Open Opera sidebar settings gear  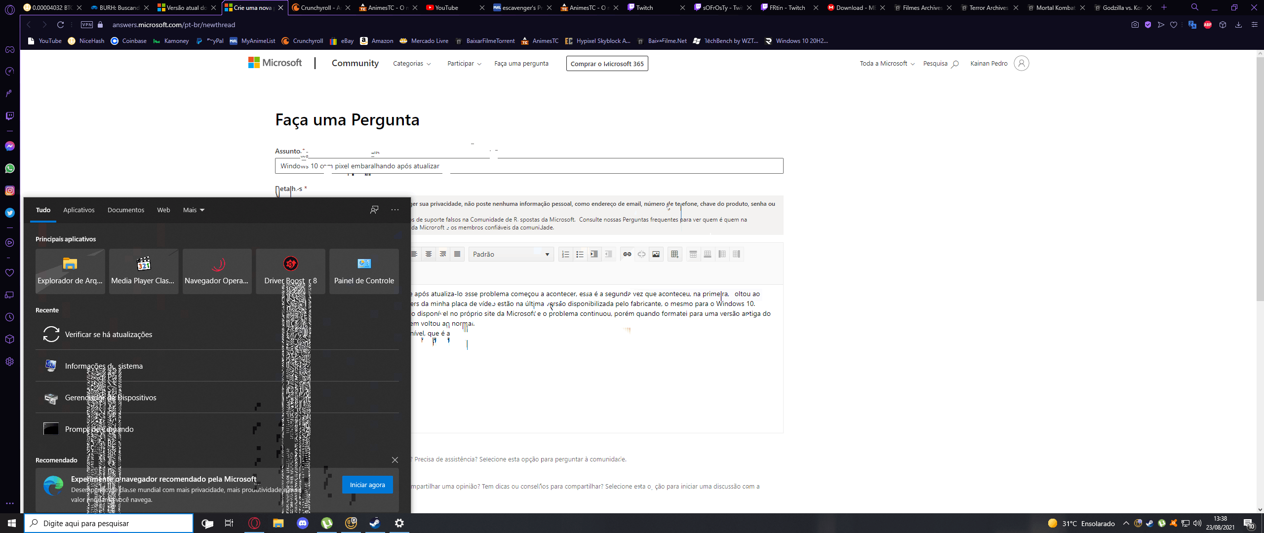(10, 361)
